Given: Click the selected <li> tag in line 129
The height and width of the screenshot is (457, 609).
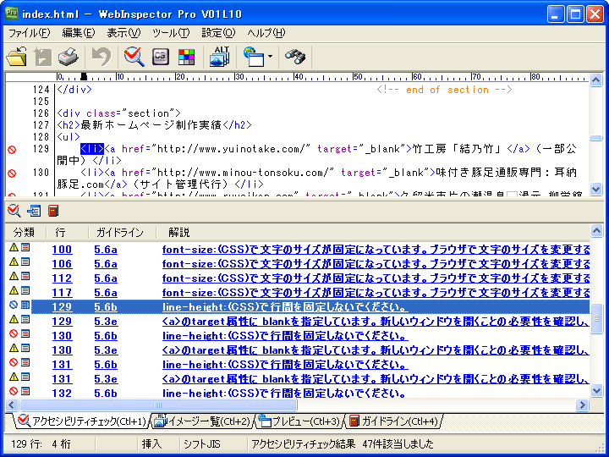Looking at the screenshot, I should pyautogui.click(x=92, y=149).
